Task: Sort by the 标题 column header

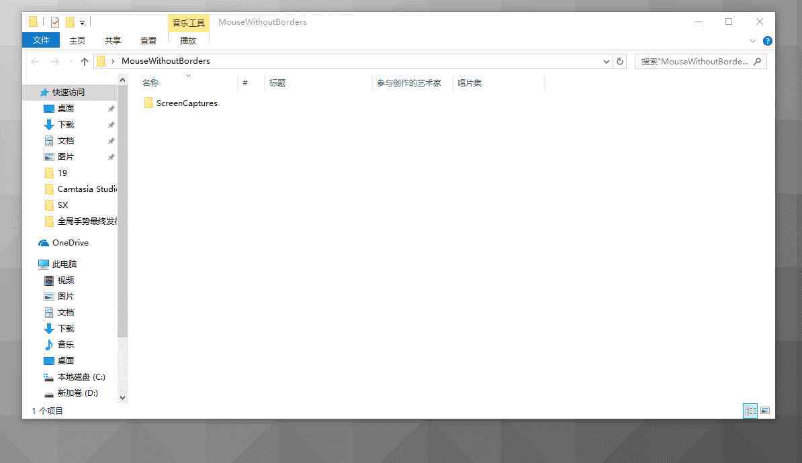Action: point(277,83)
